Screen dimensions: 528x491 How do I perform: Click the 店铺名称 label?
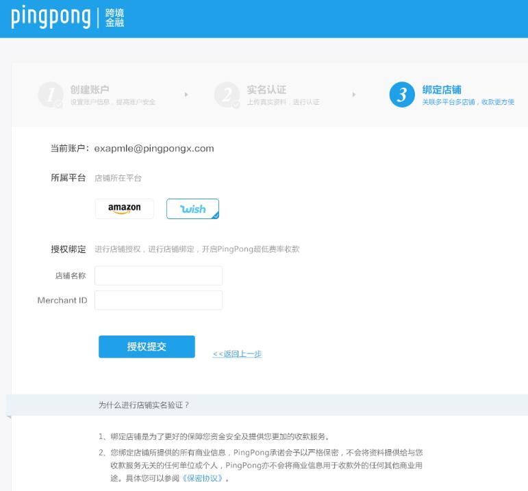tap(71, 276)
